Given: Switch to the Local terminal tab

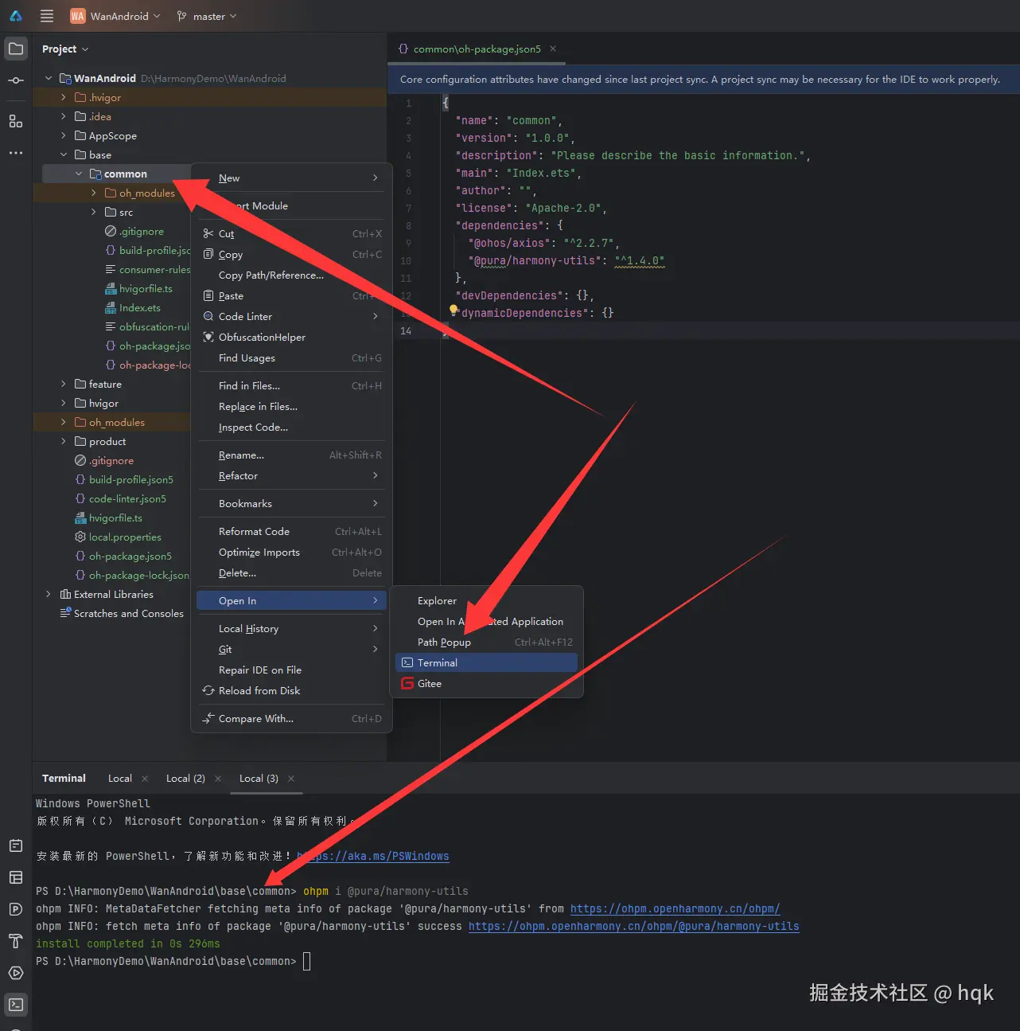Looking at the screenshot, I should (120, 778).
